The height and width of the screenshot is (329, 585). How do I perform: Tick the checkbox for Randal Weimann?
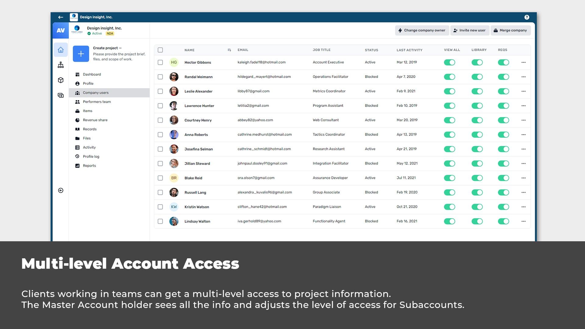[x=160, y=77]
